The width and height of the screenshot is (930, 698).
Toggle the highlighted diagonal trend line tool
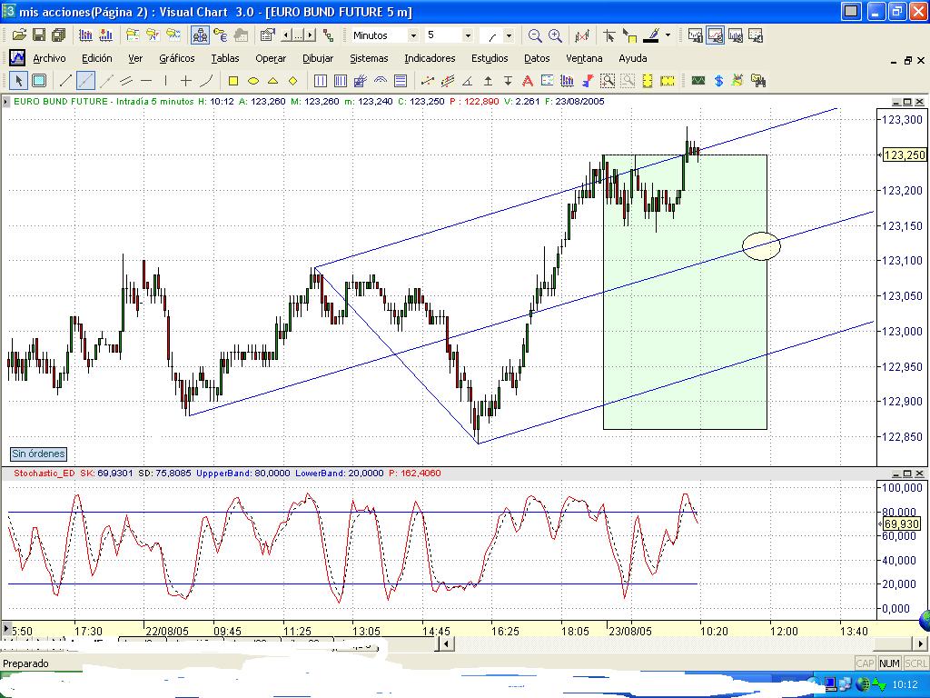click(x=86, y=81)
